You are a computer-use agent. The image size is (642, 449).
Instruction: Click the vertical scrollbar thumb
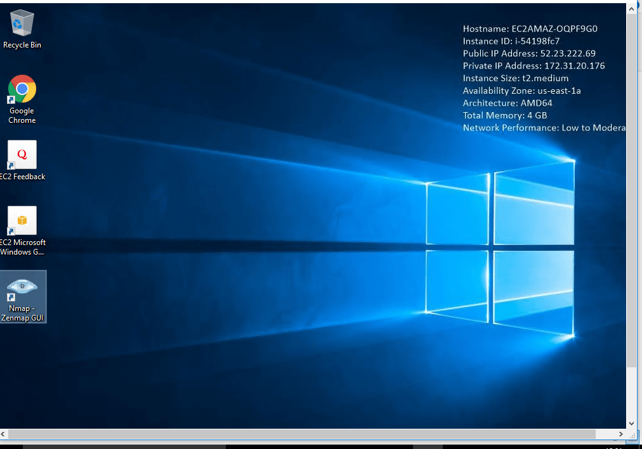[631, 190]
